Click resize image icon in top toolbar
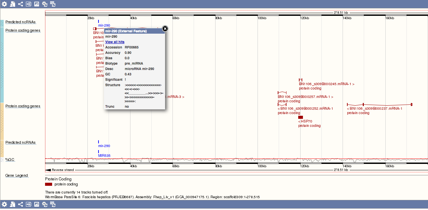 pos(29,4)
